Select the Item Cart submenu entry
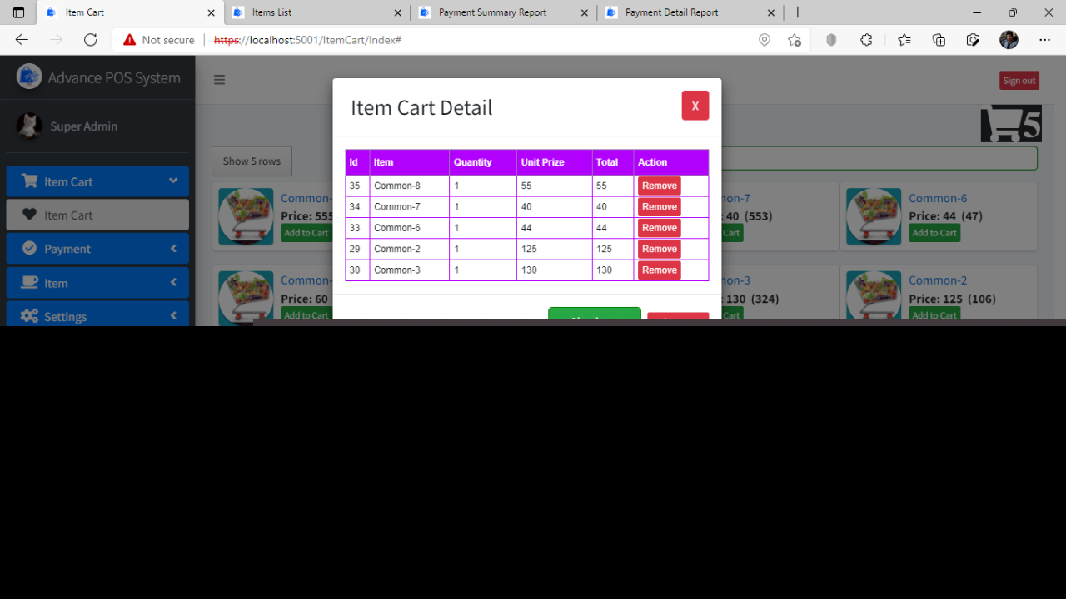Screen dimensions: 1066x599 (x=97, y=215)
